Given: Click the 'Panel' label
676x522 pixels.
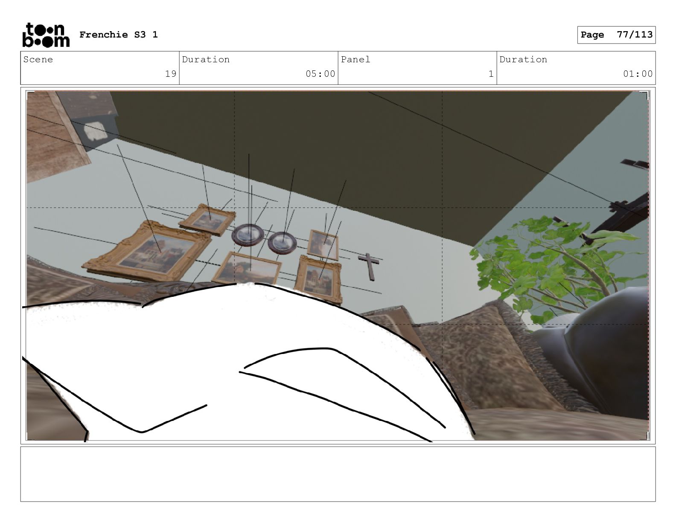Looking at the screenshot, I should (355, 59).
